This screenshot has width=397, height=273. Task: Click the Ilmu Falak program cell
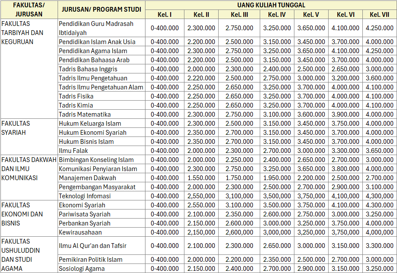(x=102, y=150)
